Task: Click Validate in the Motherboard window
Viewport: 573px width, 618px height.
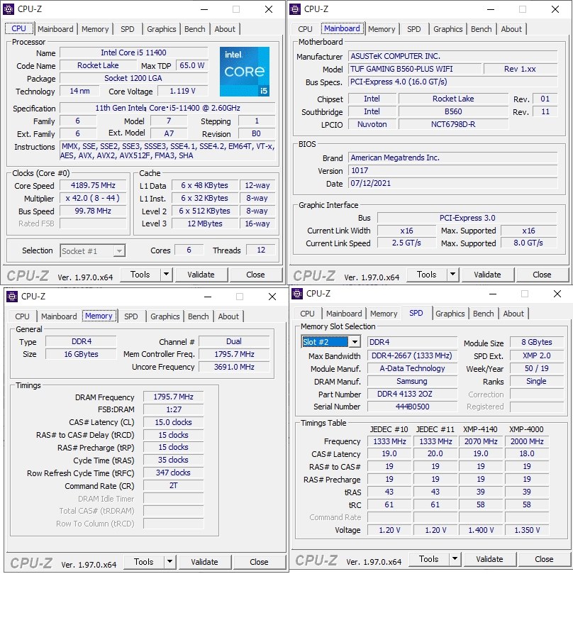Action: point(487,275)
